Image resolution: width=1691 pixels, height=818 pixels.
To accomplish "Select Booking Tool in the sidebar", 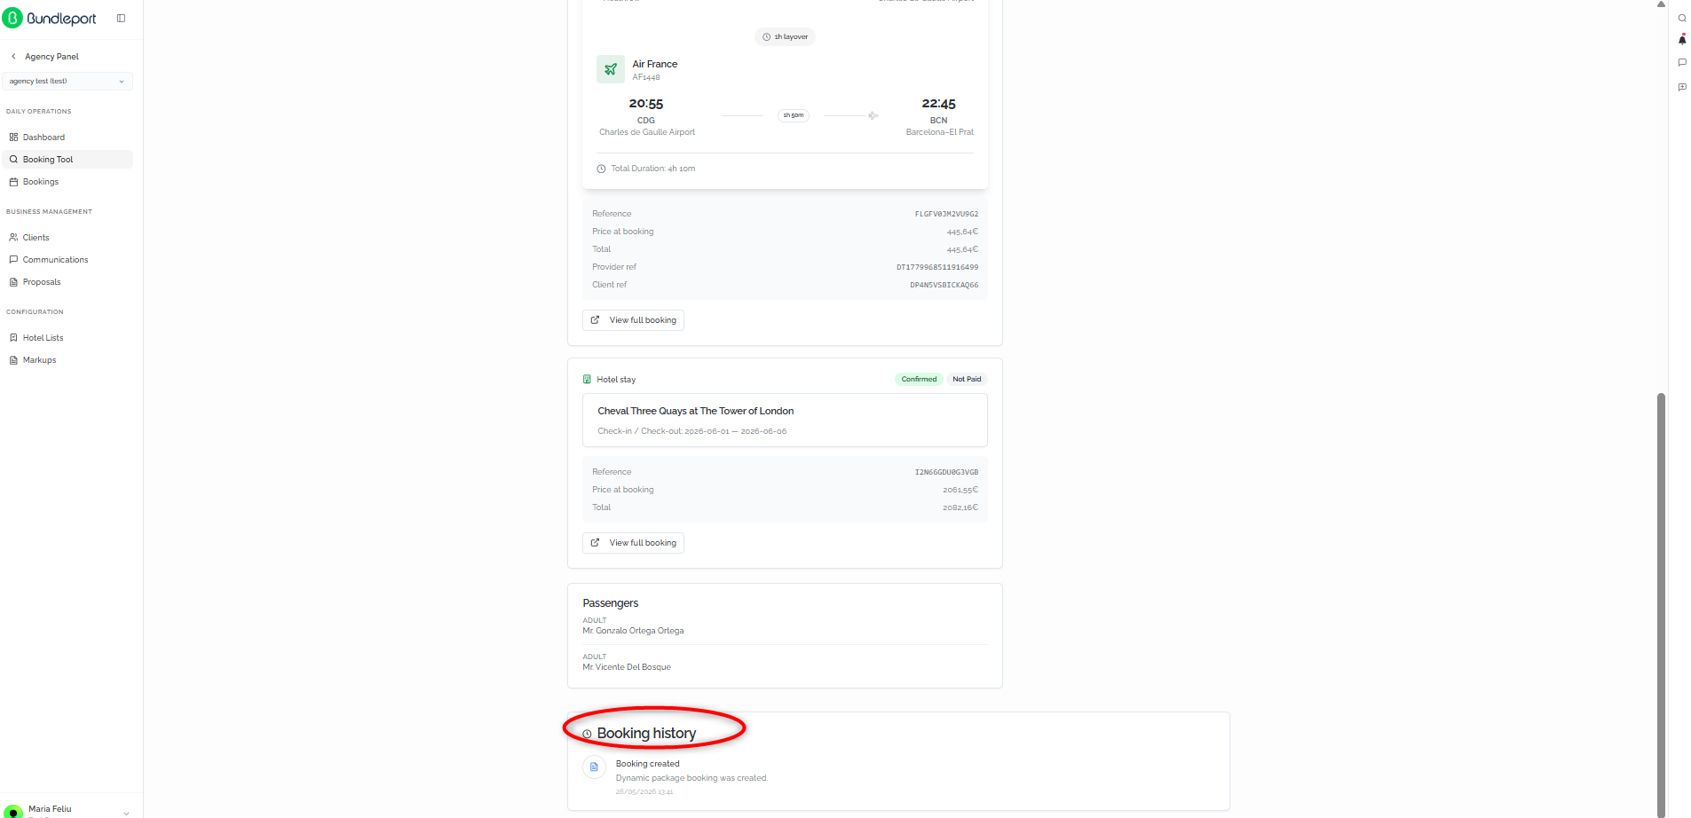I will coord(67,159).
